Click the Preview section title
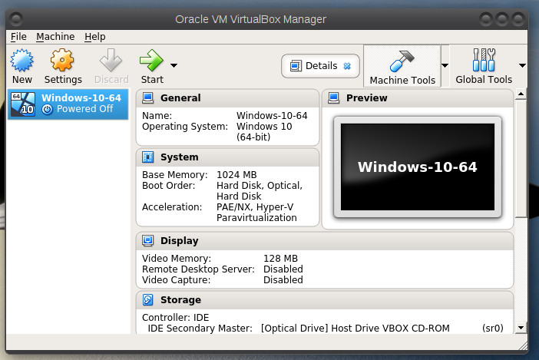The image size is (539, 360). click(x=366, y=98)
